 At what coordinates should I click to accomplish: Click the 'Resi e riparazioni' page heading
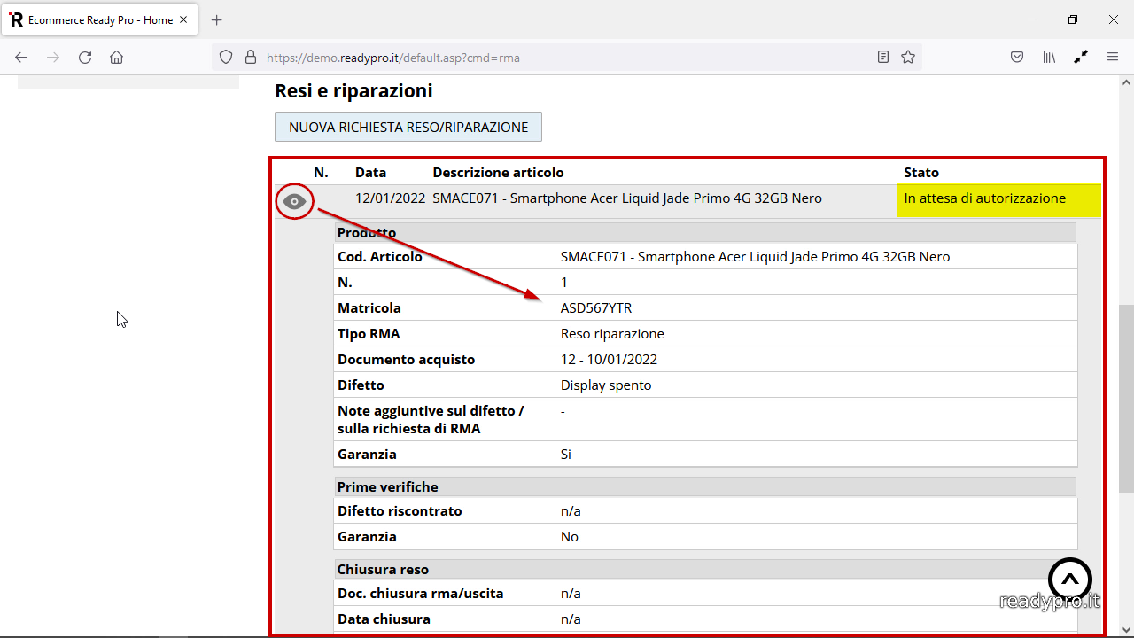coord(353,90)
